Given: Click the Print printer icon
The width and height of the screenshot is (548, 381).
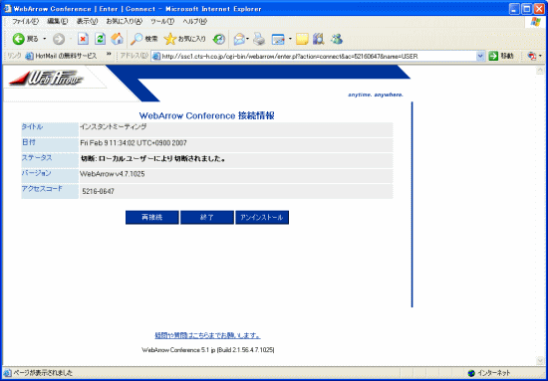Looking at the screenshot, I should [x=259, y=39].
